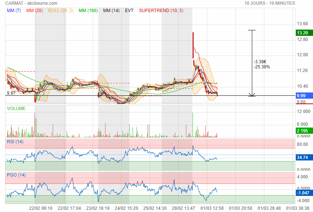Click the red MM (20) legend label

point(34,11)
